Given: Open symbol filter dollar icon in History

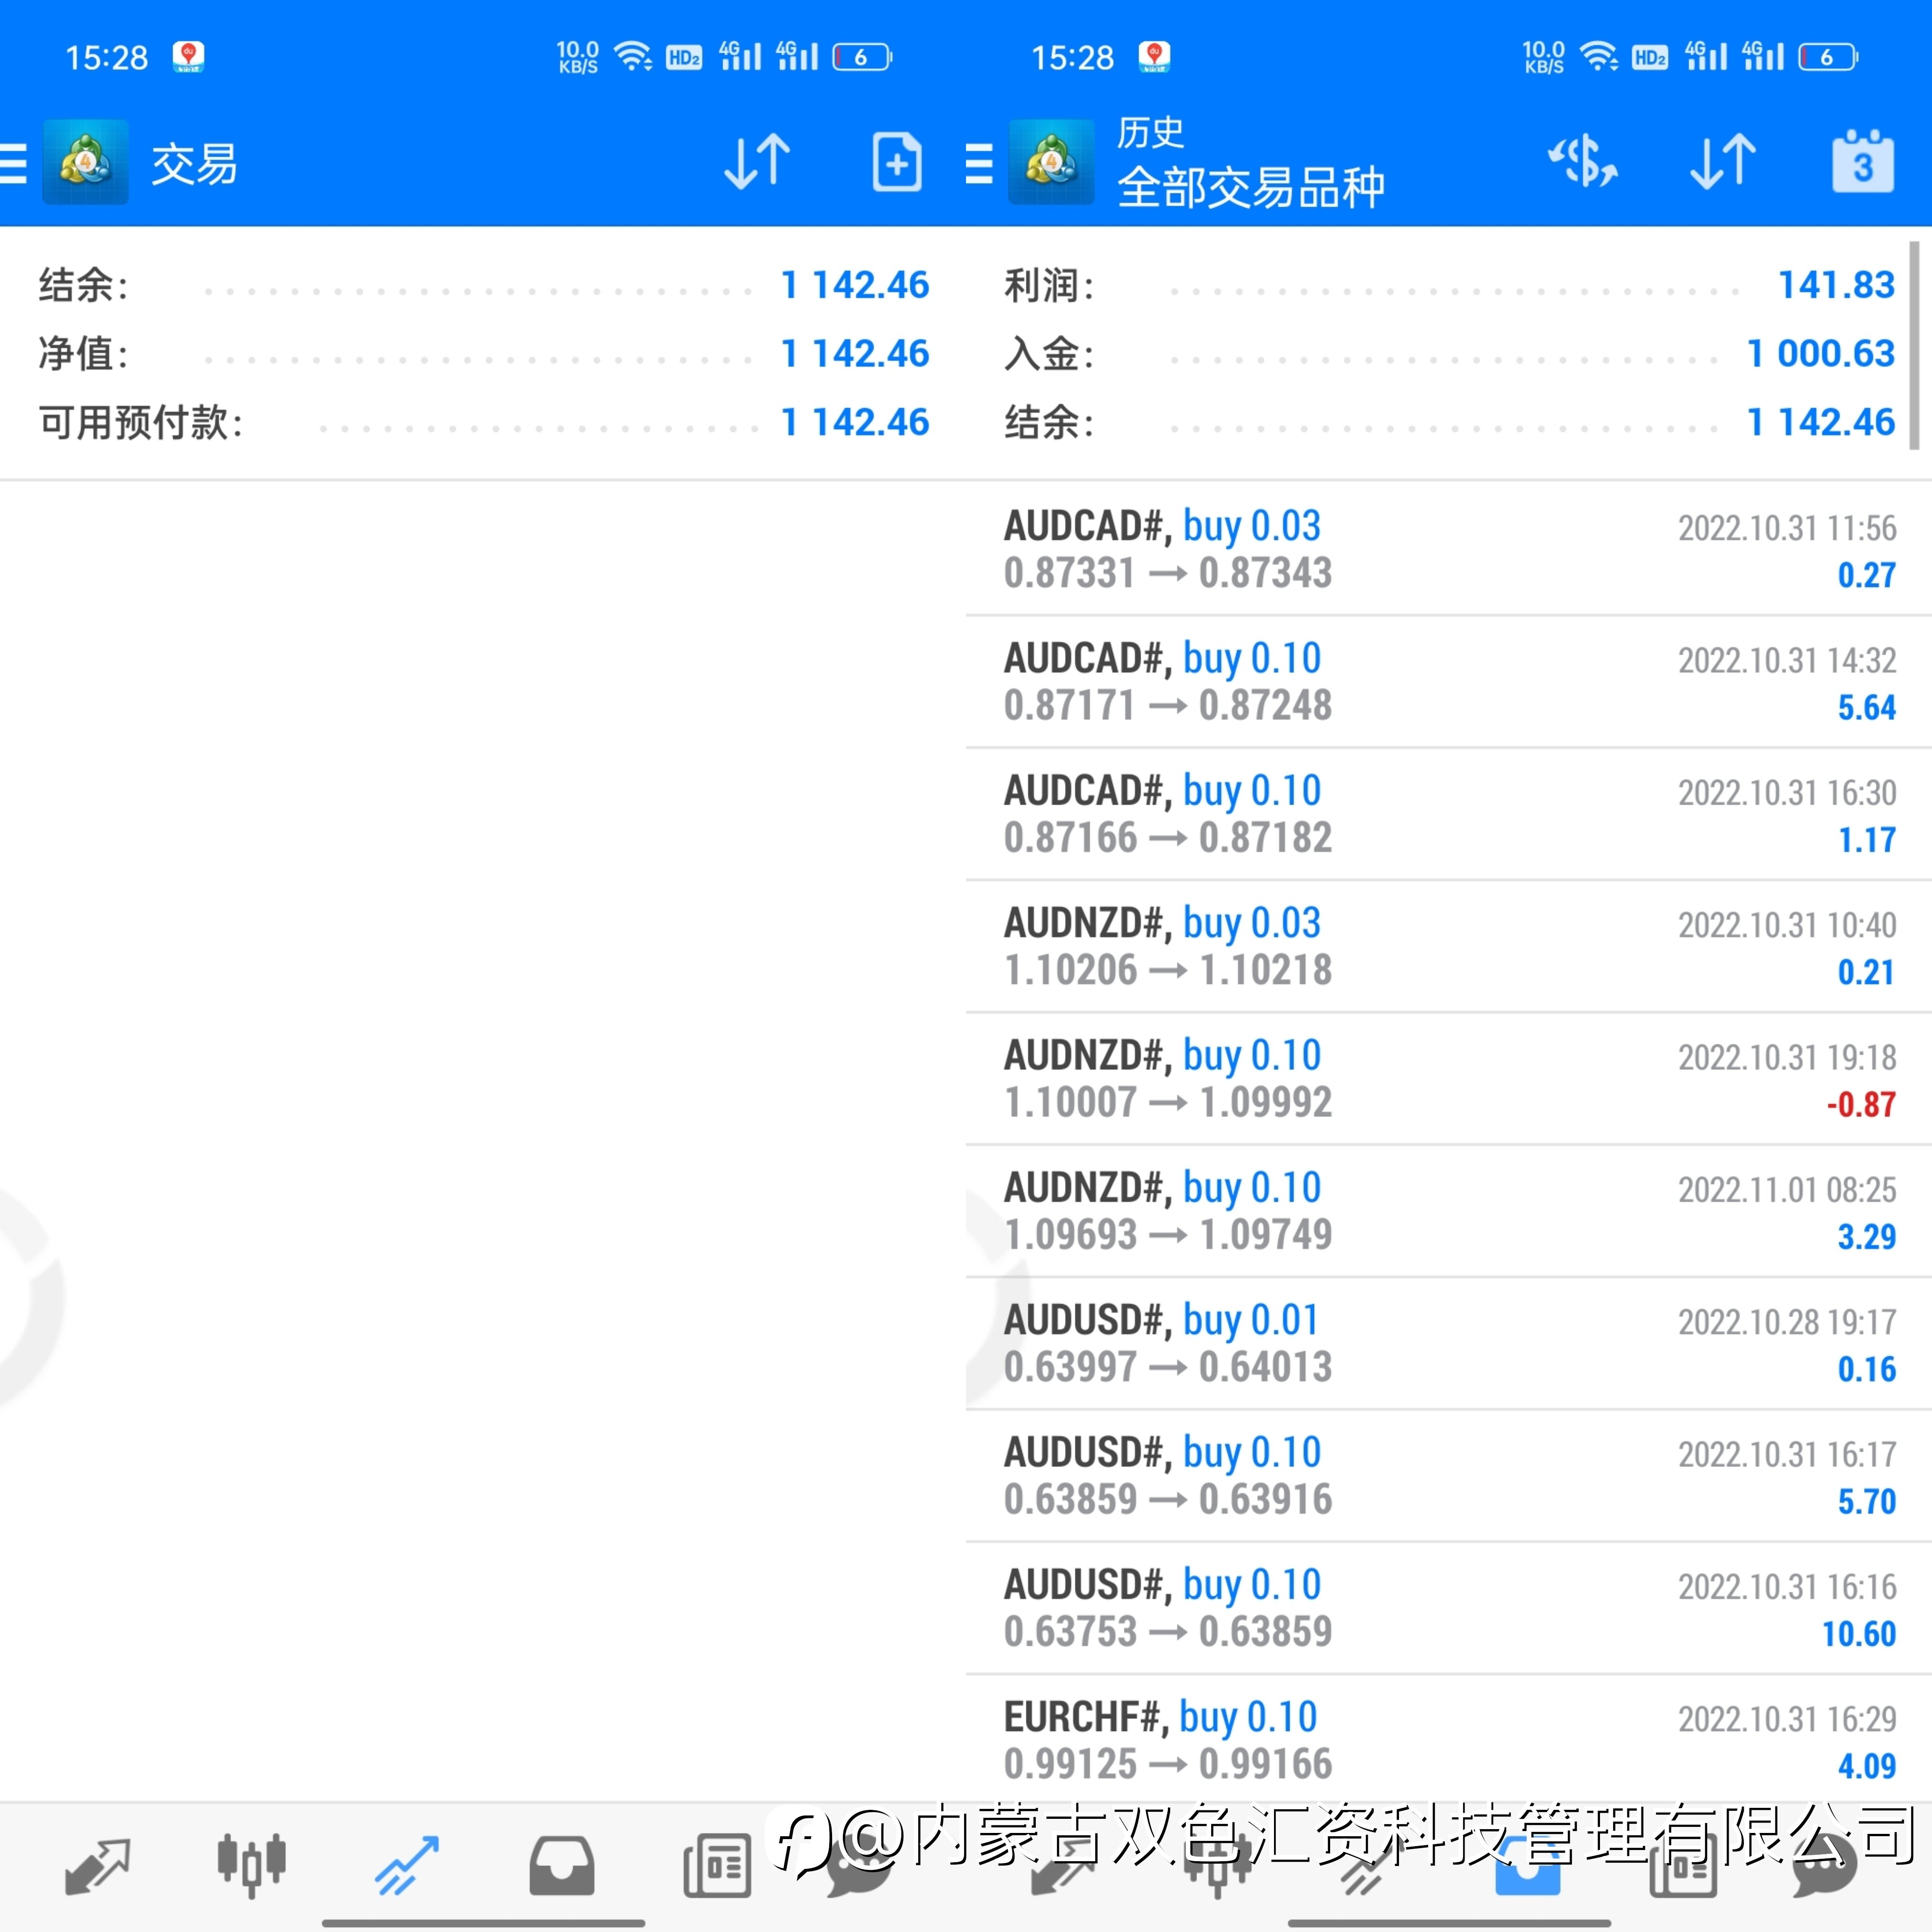Looking at the screenshot, I should click(x=1583, y=162).
